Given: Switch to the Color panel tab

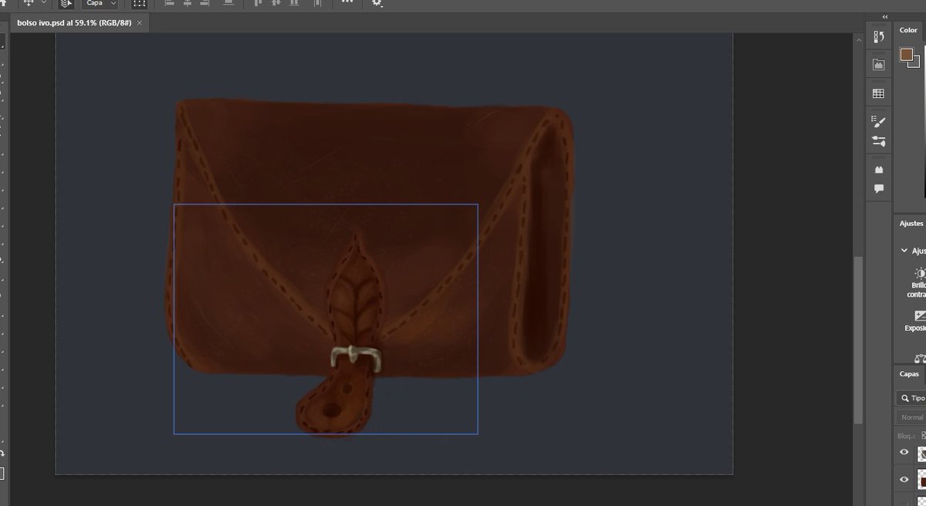Looking at the screenshot, I should tap(908, 30).
